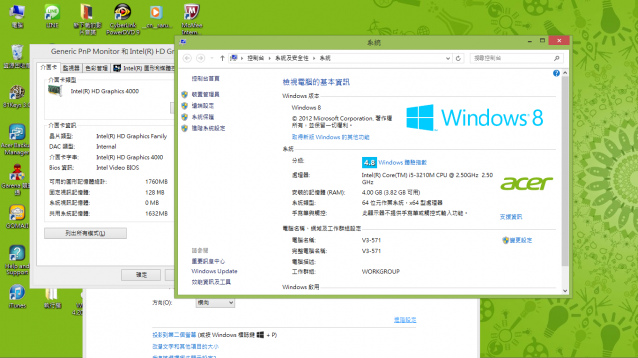Viewport: 638px width, 358px height.
Task: Click scroll down arrow in System window
Action: pyautogui.click(x=565, y=291)
